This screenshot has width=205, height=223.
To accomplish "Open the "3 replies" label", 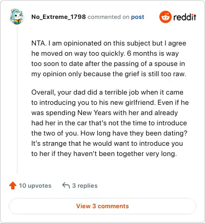I will [85, 186].
